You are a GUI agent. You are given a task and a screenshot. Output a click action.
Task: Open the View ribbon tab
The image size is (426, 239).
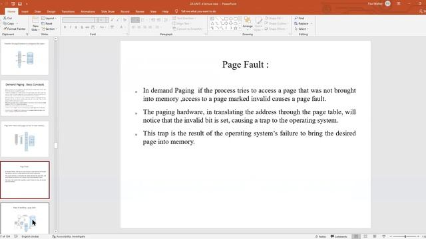(153, 12)
